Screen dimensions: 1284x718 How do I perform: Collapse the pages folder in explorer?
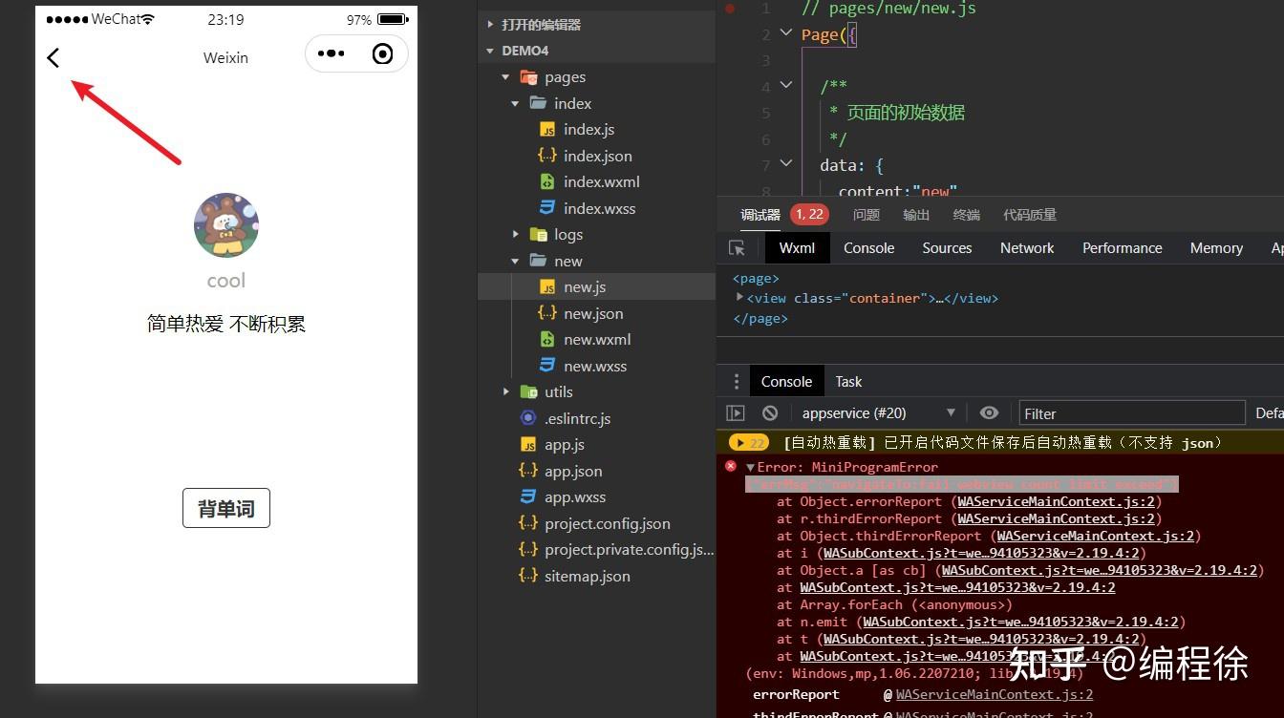505,76
